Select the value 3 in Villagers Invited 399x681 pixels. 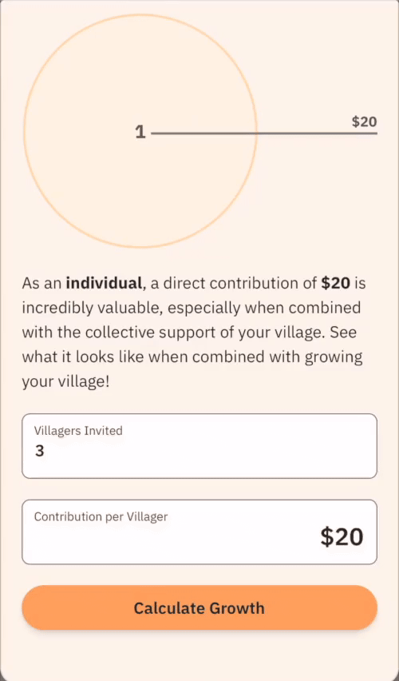(39, 452)
